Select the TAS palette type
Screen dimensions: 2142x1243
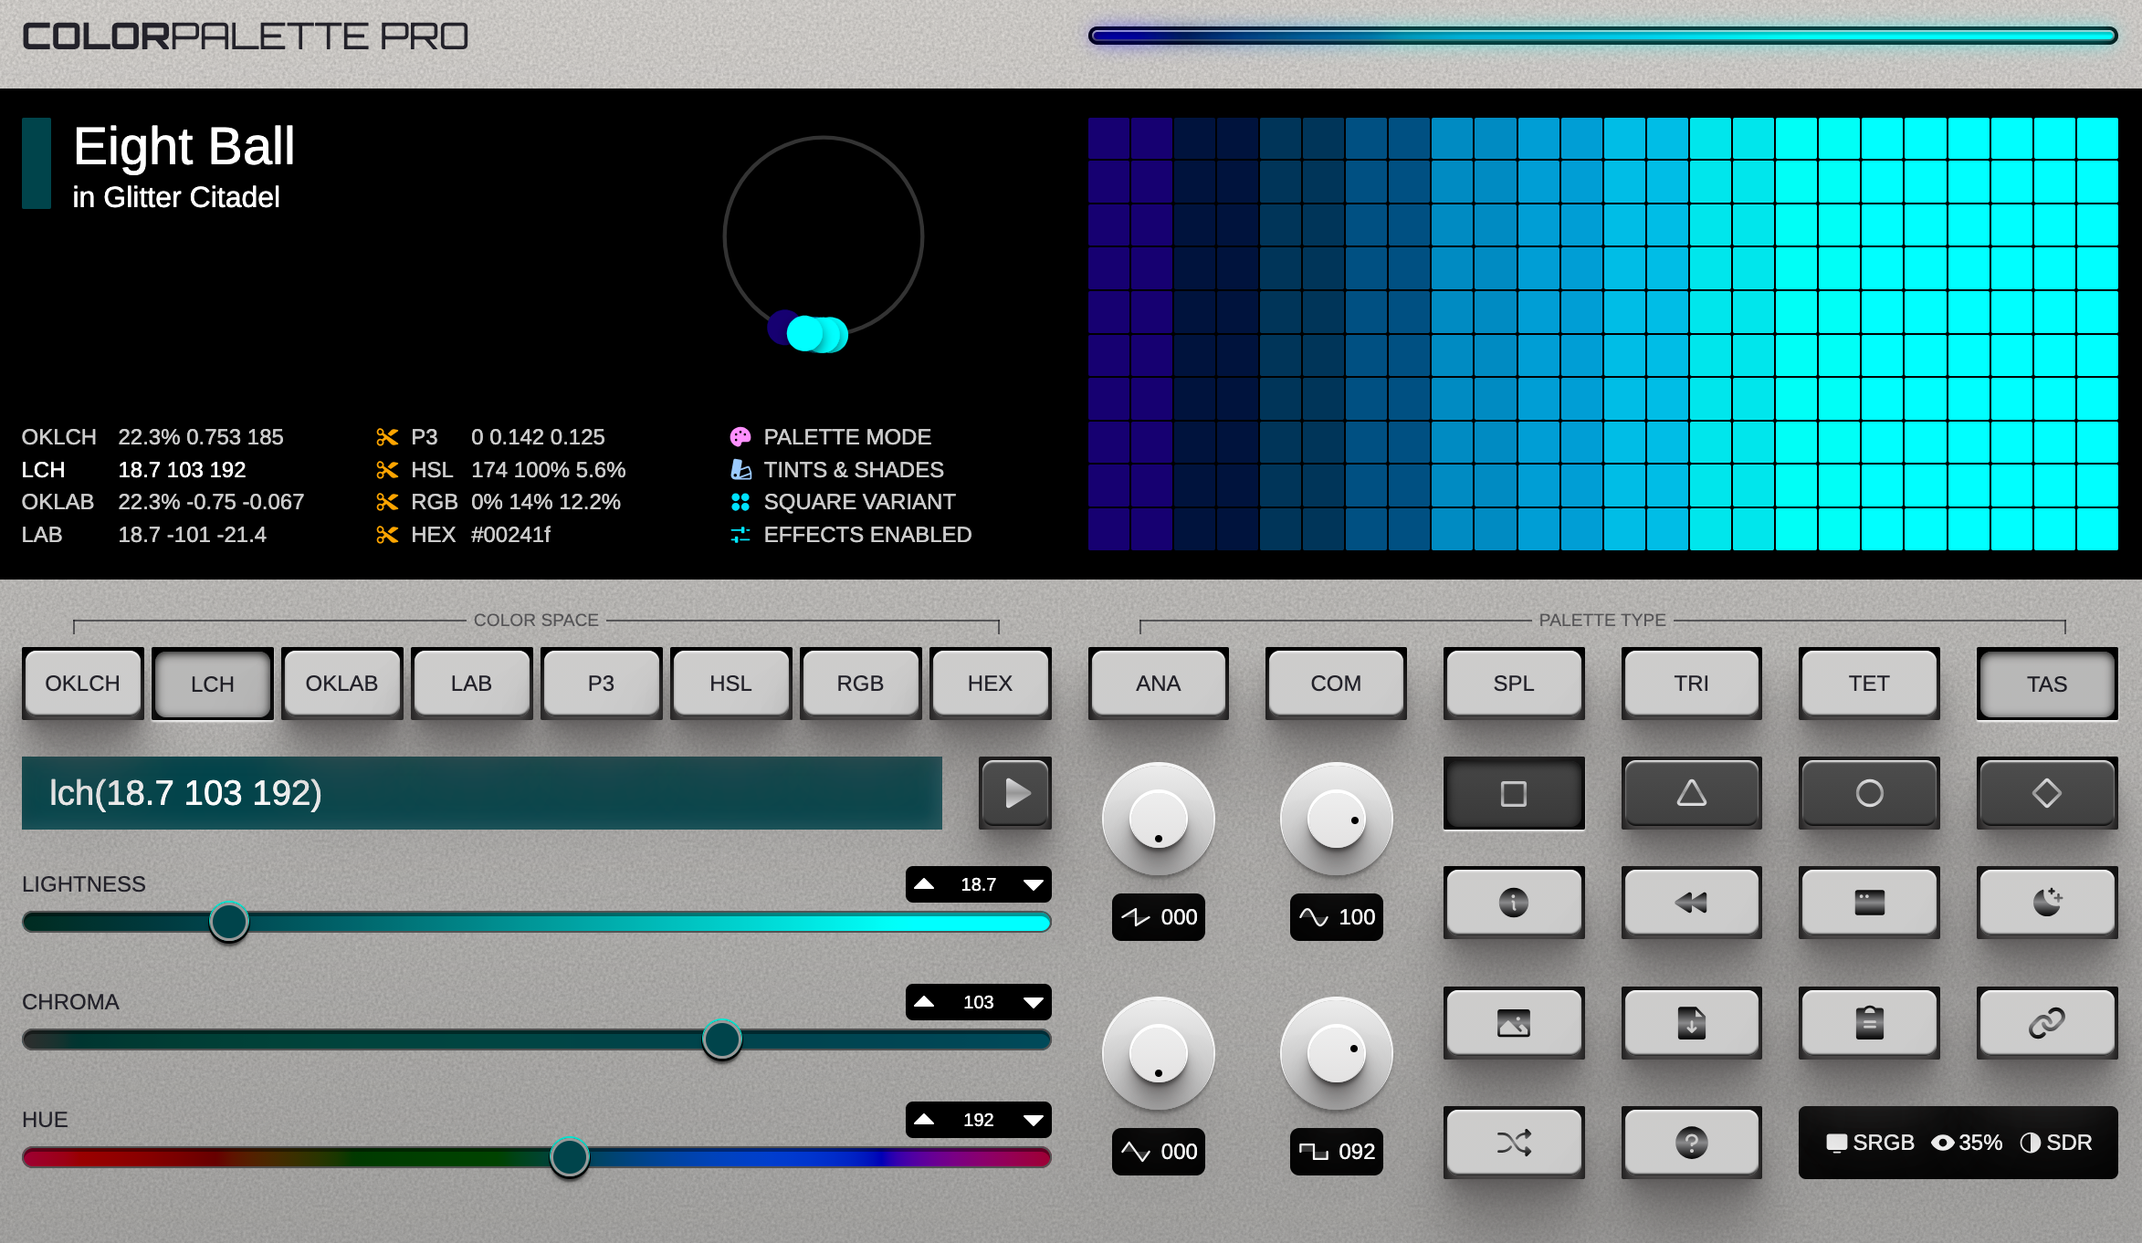(x=2045, y=684)
